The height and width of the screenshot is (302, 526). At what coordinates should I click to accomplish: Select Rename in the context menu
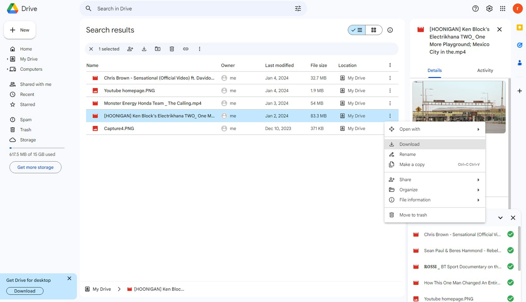(x=407, y=154)
